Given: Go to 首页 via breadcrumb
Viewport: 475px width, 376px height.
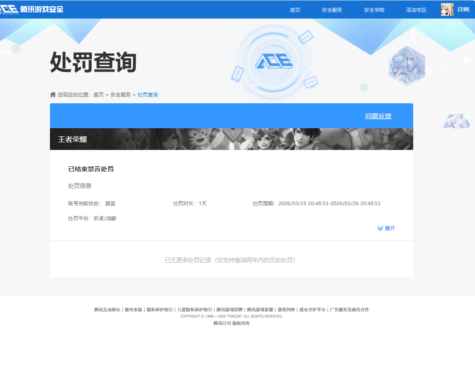Looking at the screenshot, I should [x=99, y=95].
